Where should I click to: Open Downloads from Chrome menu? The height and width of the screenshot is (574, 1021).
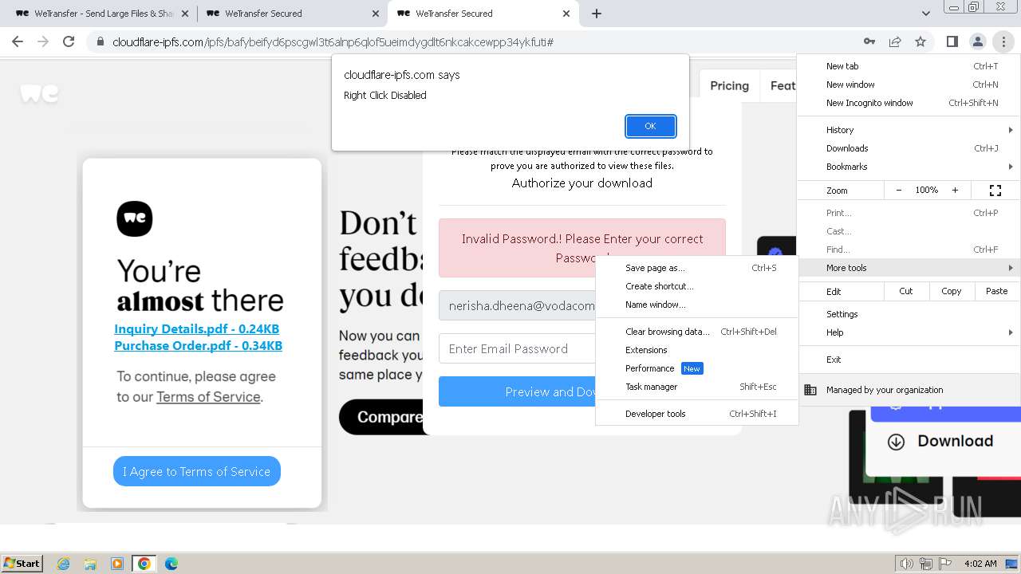pos(909,148)
